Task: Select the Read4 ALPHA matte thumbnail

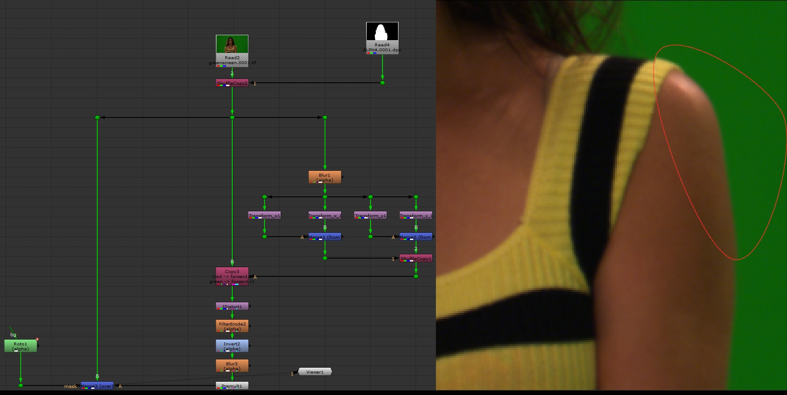Action: tap(382, 32)
